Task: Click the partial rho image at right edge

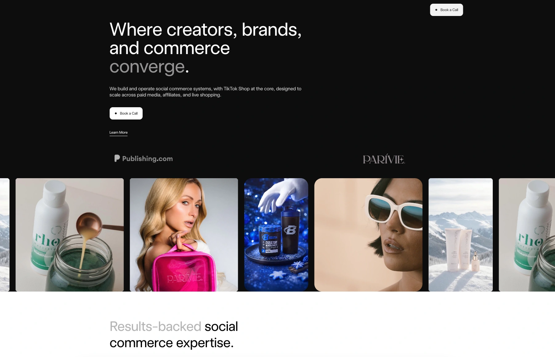Action: click(x=527, y=235)
